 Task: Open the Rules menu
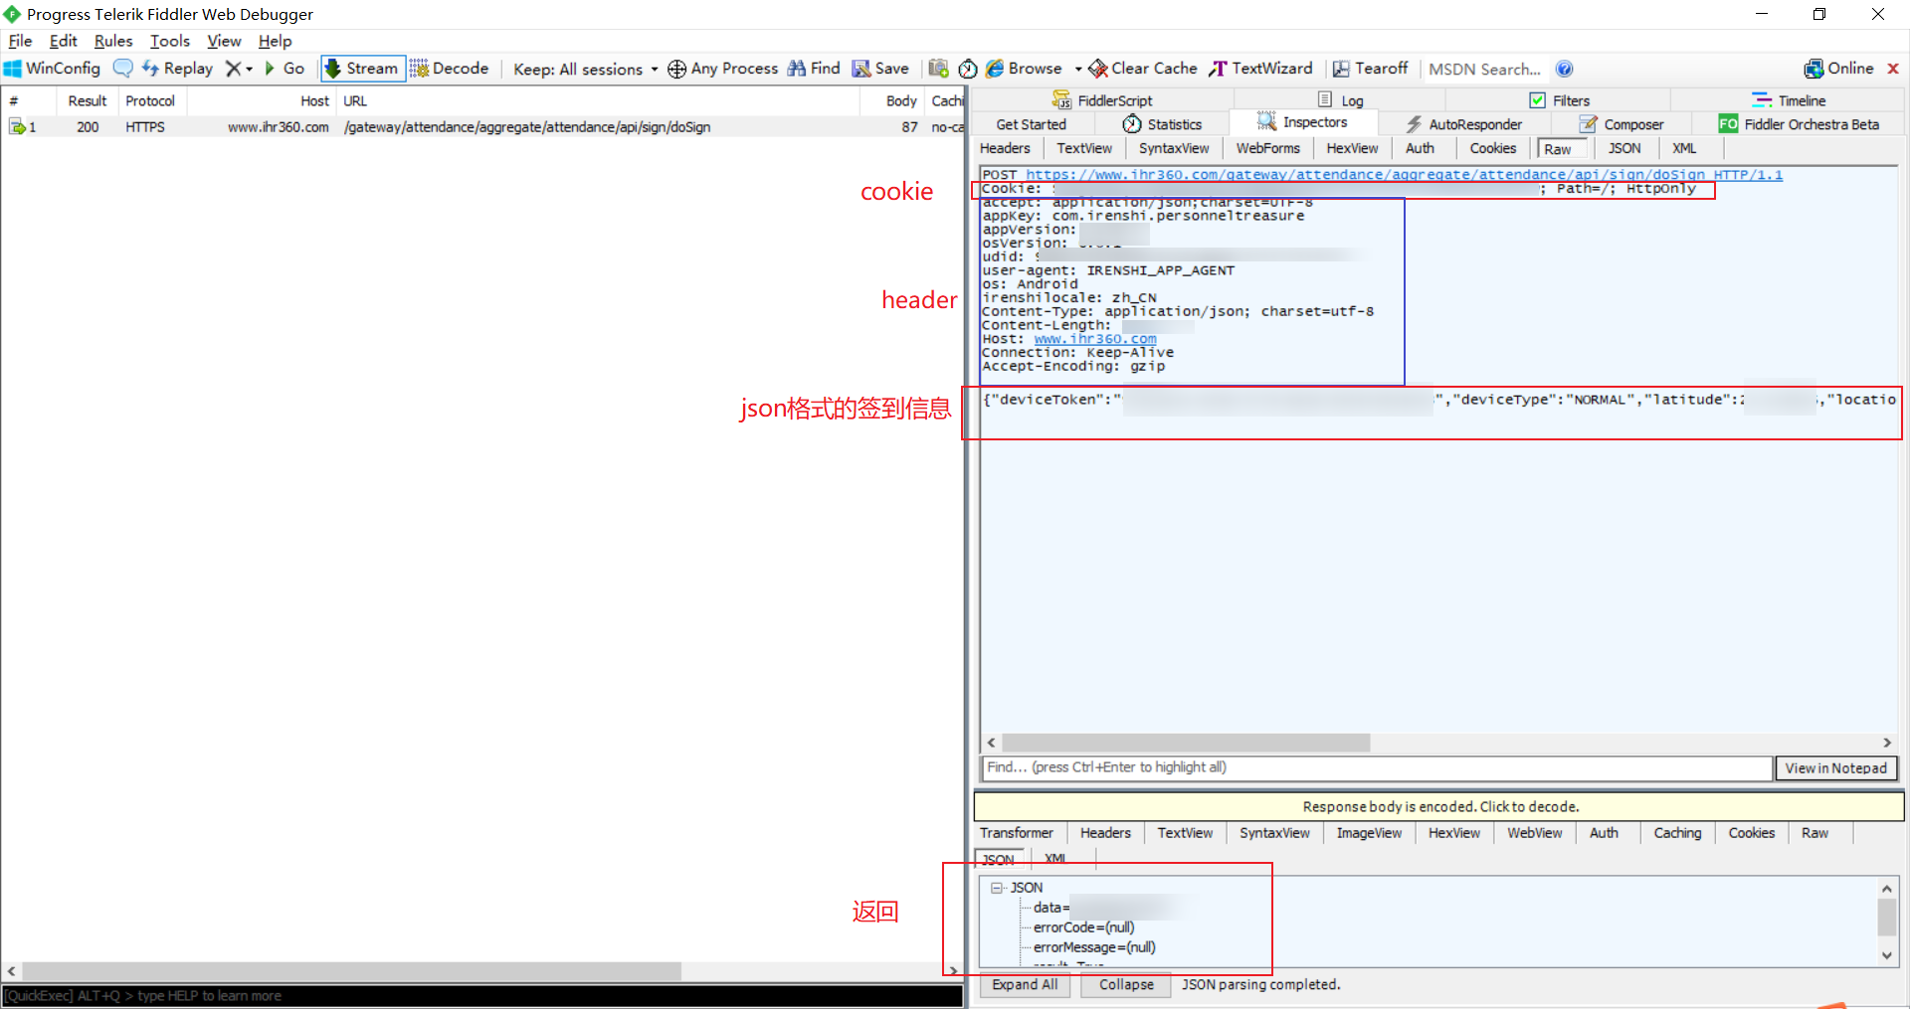click(x=112, y=41)
